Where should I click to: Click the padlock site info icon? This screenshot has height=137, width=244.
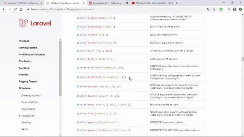point(28,9)
